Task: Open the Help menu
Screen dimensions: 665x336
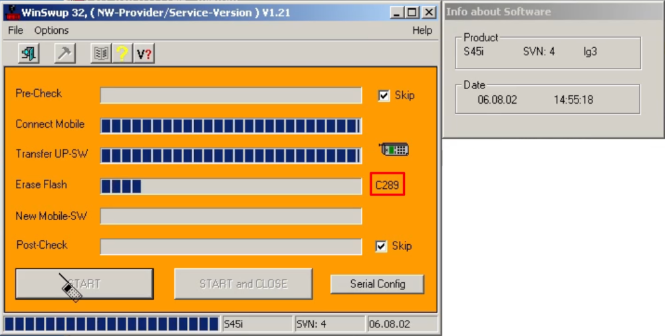Action: coord(422,31)
